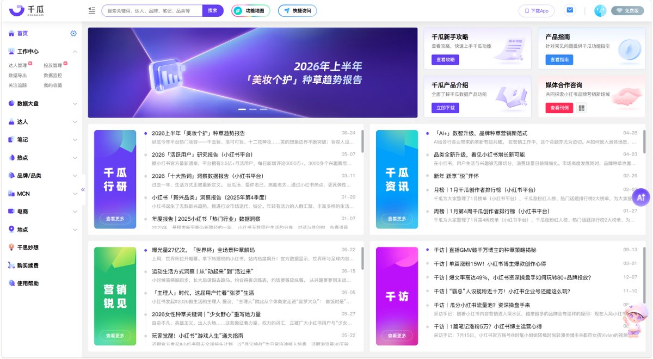Viewport: 653px width, 359px height.
Task: Expand the MCN menu
Action: tap(75, 194)
